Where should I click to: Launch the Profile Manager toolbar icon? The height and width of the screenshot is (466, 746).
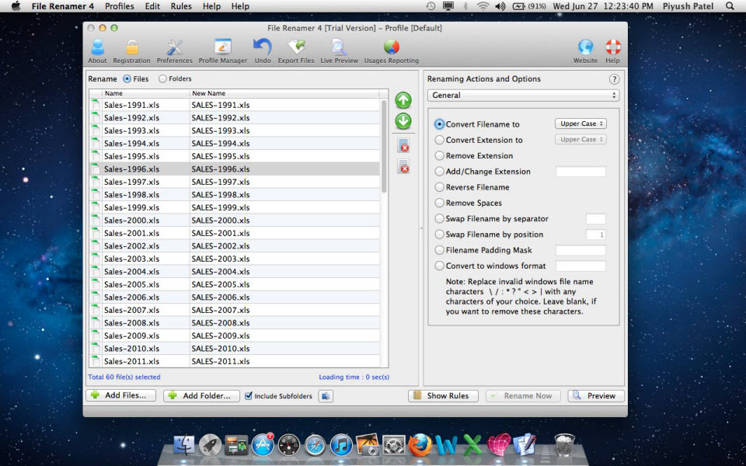tap(223, 51)
